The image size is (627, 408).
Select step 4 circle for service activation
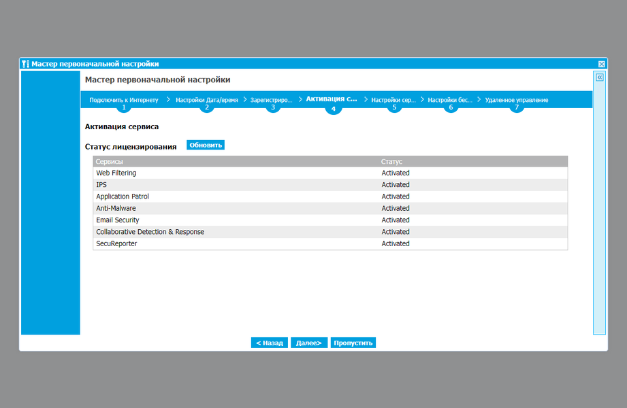pyautogui.click(x=334, y=108)
